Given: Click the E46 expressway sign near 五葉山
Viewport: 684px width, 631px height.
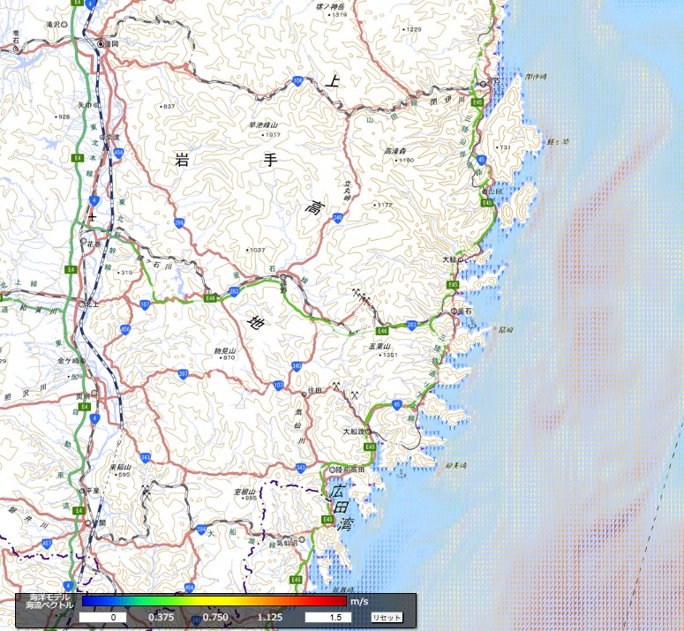Looking at the screenshot, I should coord(383,331).
